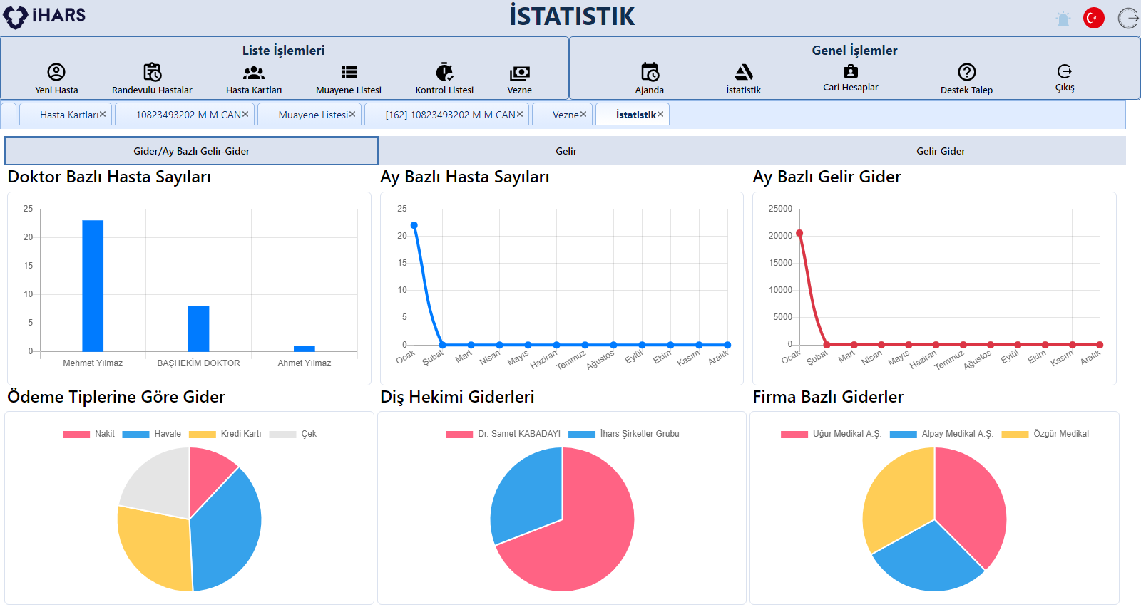
Task: Click the Mehmet Yılmaz bar in chart
Action: 93,285
